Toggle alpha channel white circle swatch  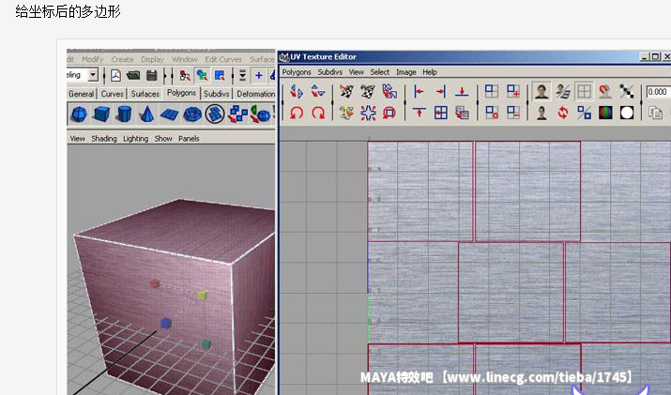click(x=627, y=113)
